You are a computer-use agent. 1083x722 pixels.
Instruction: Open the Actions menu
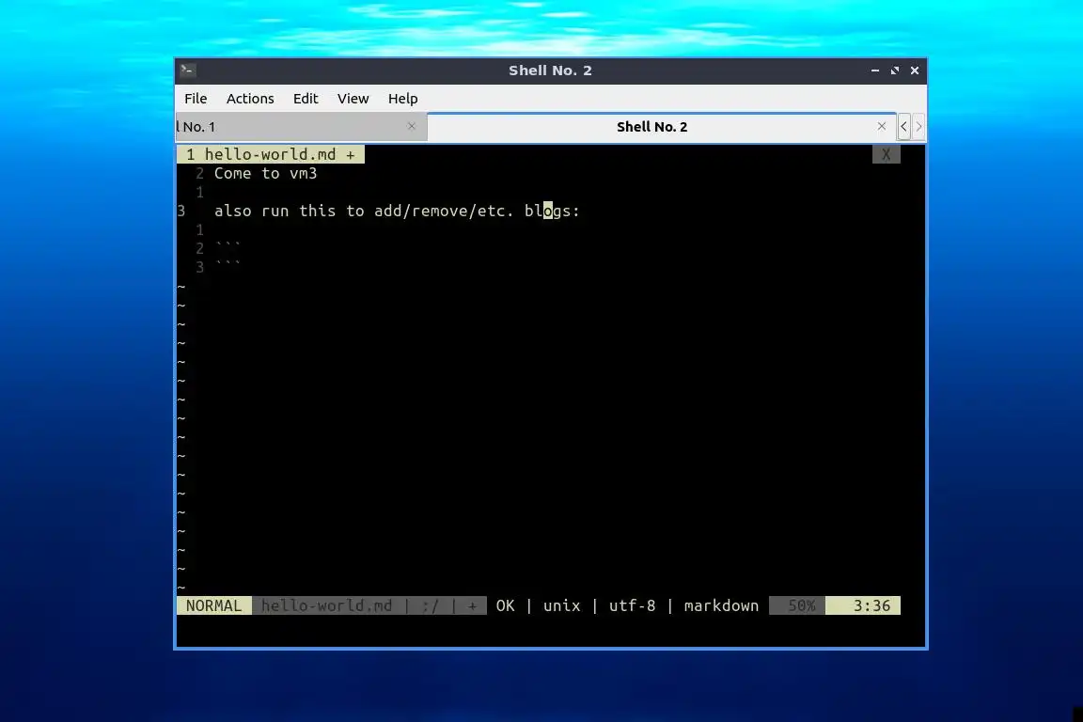point(250,98)
